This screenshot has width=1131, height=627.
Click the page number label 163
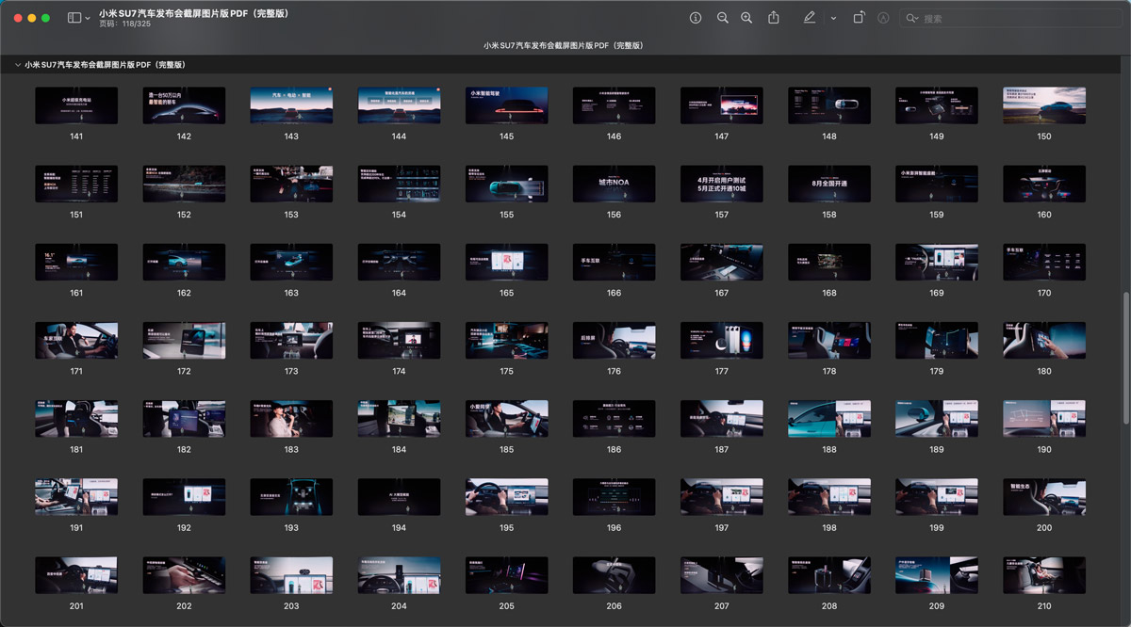tap(291, 293)
